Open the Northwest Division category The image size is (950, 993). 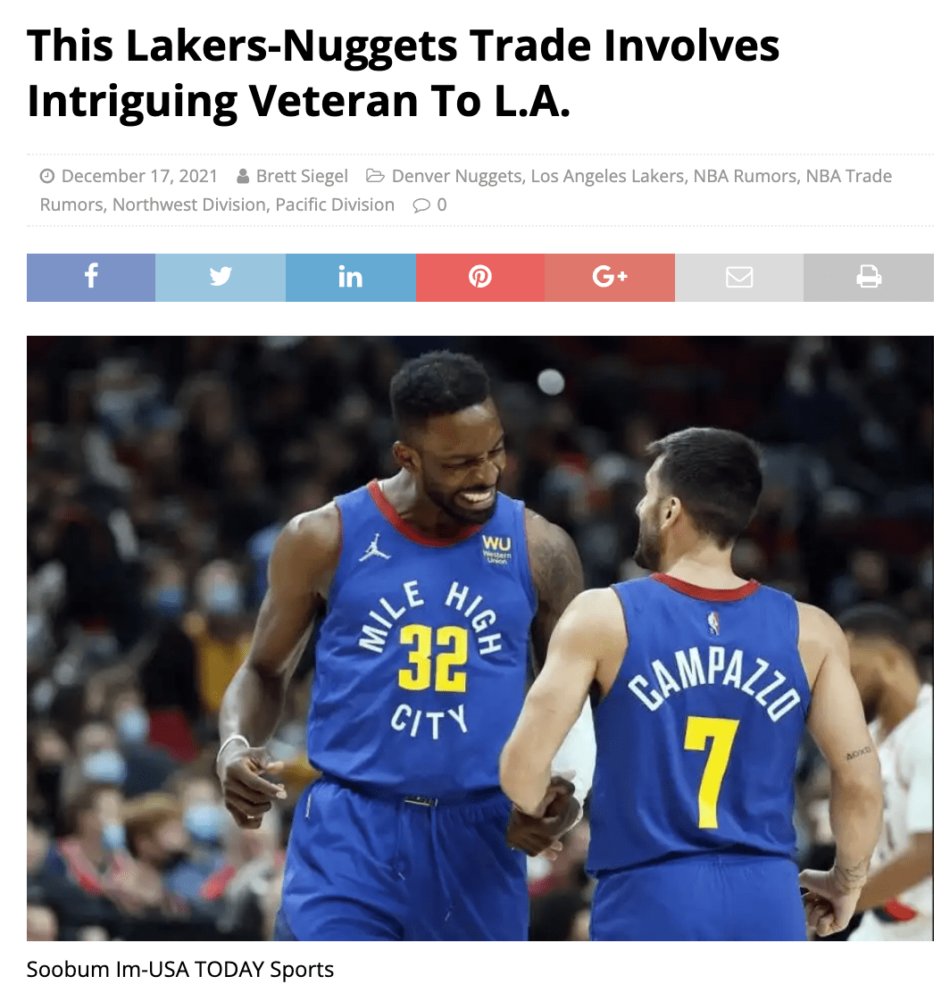coord(189,204)
